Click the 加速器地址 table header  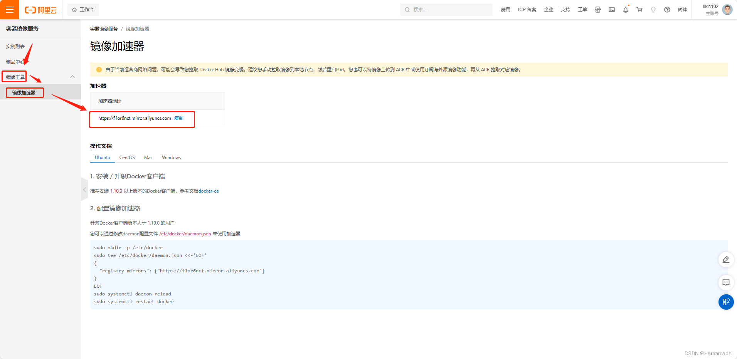pos(110,101)
